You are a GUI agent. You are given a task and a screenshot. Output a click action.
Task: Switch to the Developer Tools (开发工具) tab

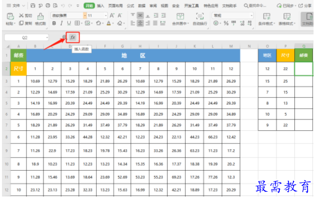pos(191,5)
